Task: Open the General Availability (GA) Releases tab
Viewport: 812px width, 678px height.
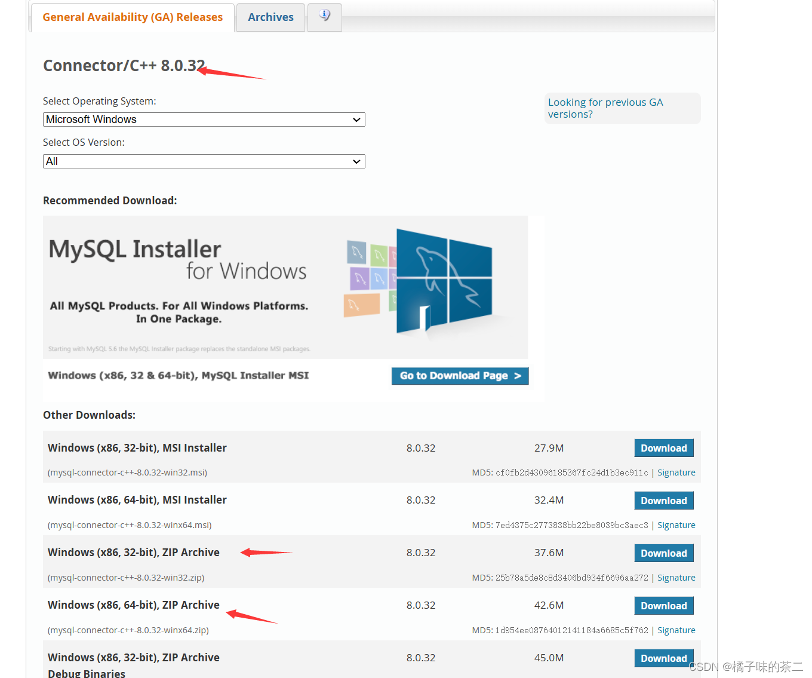Action: click(133, 17)
